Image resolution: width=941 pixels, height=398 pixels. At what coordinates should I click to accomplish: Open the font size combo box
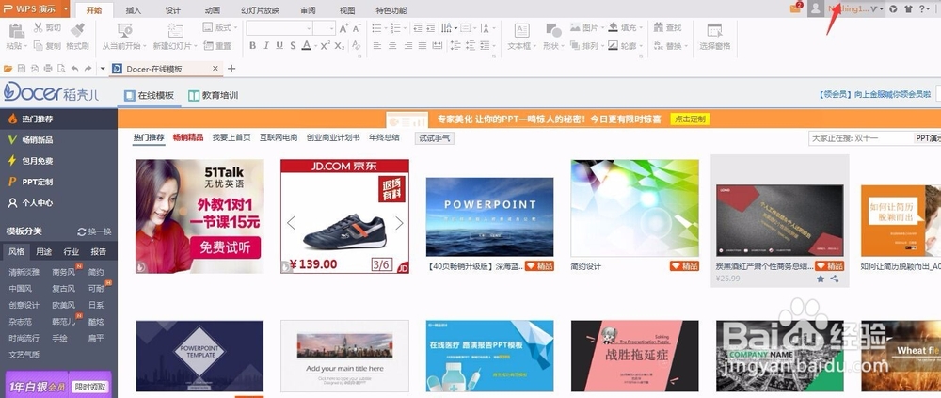coord(324,28)
